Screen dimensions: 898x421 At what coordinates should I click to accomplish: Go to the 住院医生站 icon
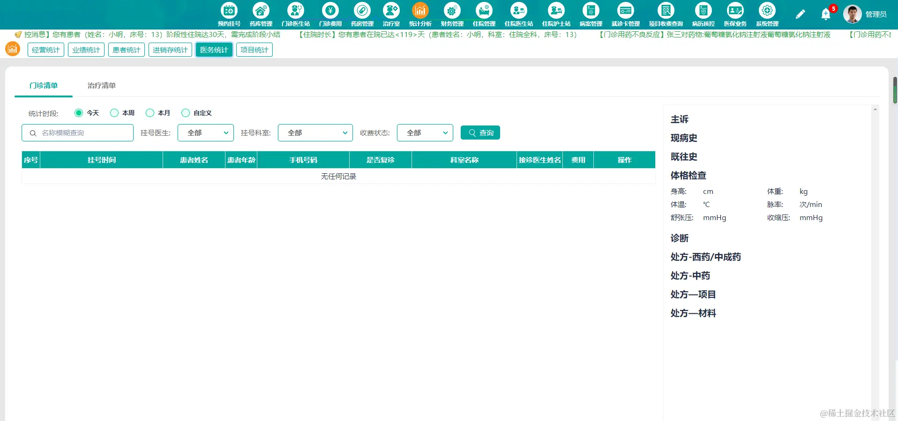click(518, 10)
